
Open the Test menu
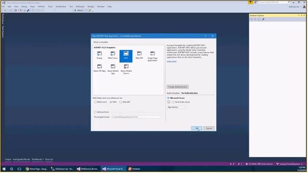[x=71, y=6]
